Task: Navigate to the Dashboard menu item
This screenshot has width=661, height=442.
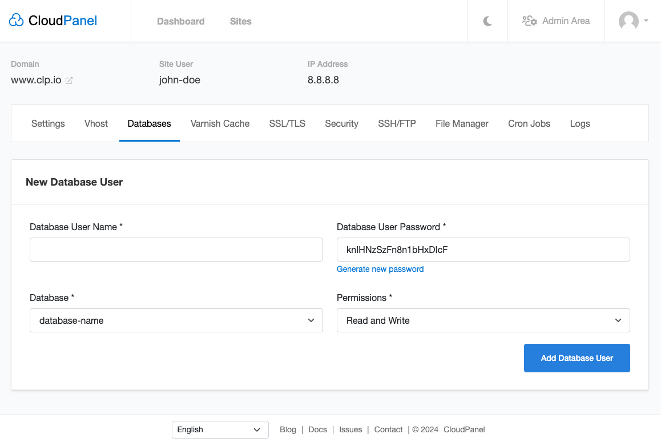Action: click(x=180, y=21)
